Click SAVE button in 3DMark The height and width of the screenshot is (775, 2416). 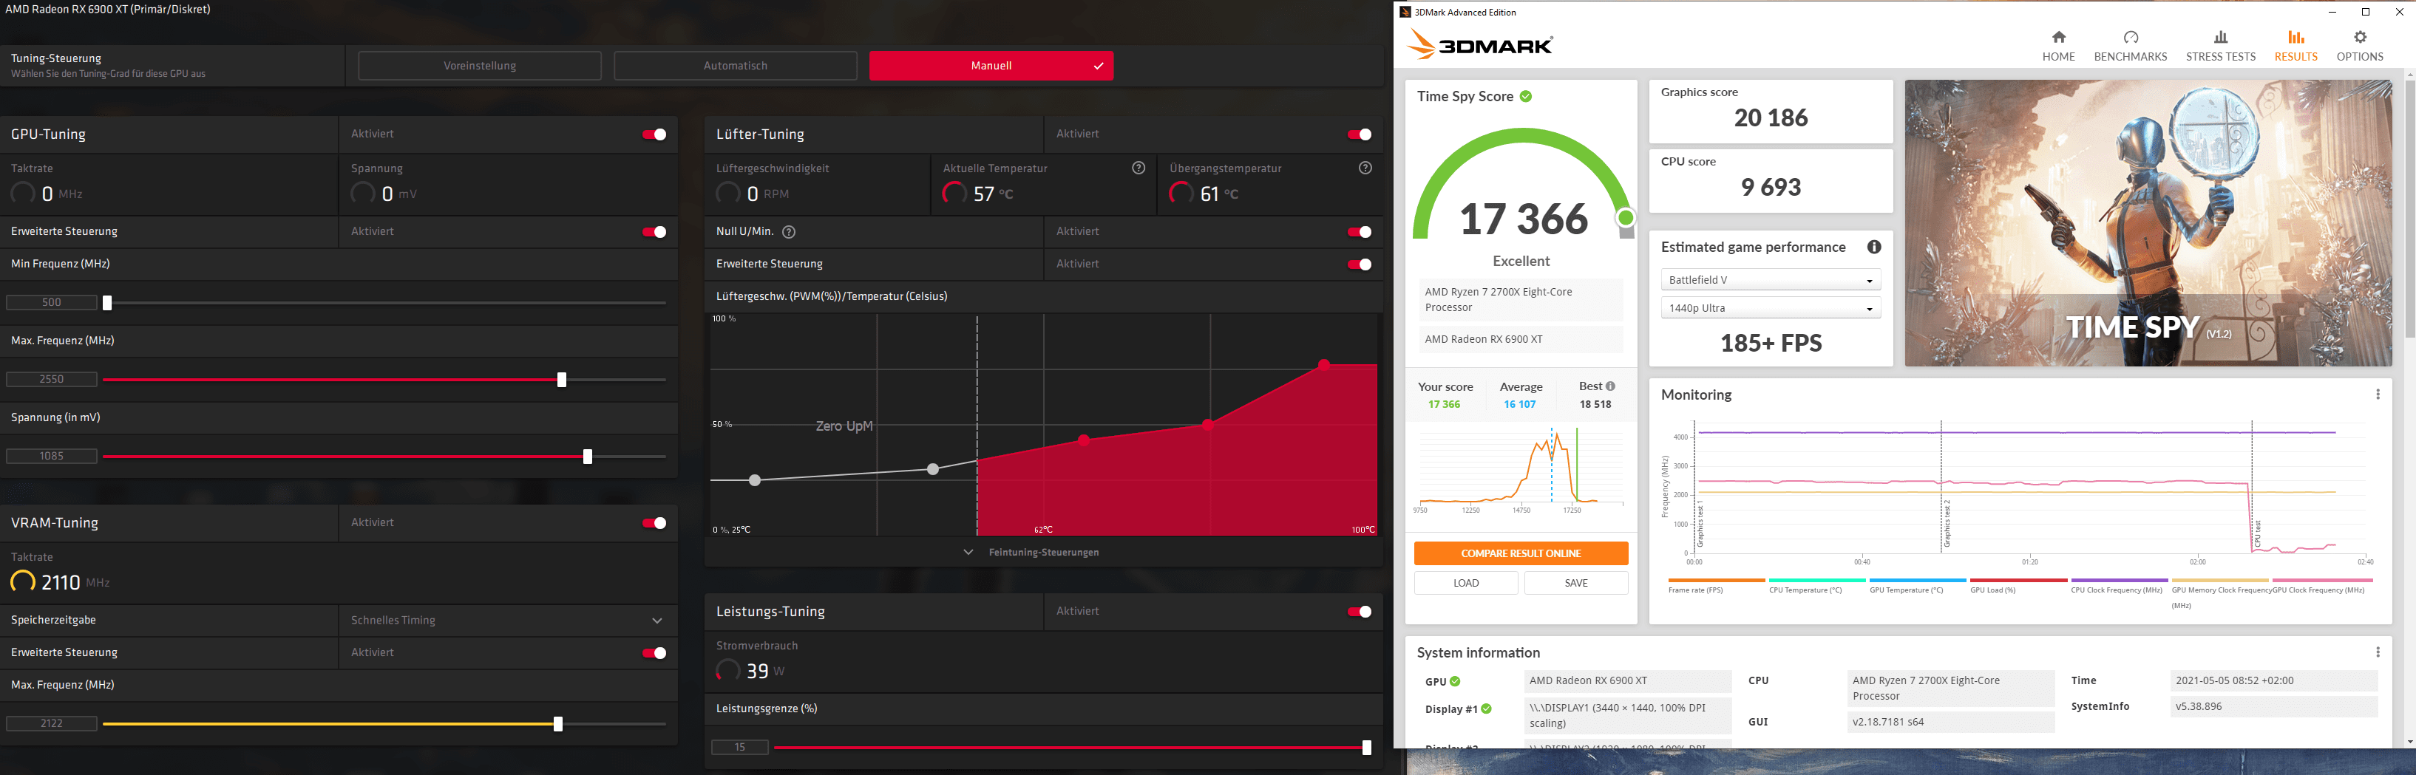click(x=1575, y=583)
